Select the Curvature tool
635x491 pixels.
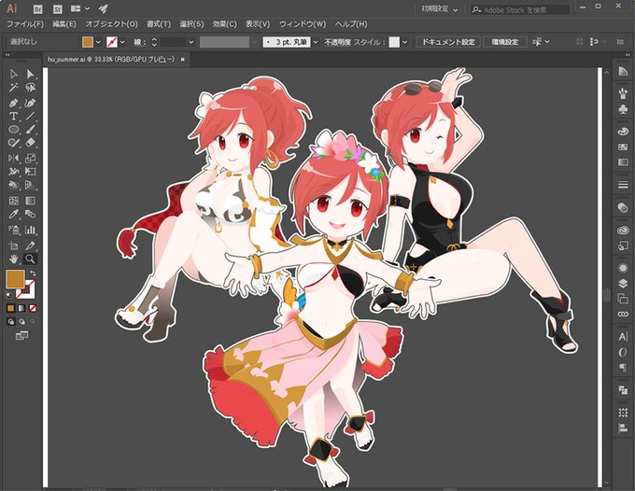click(x=30, y=103)
